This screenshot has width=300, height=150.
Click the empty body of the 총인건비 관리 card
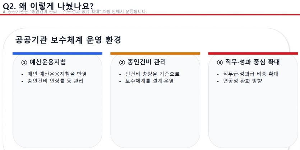click(x=155, y=115)
